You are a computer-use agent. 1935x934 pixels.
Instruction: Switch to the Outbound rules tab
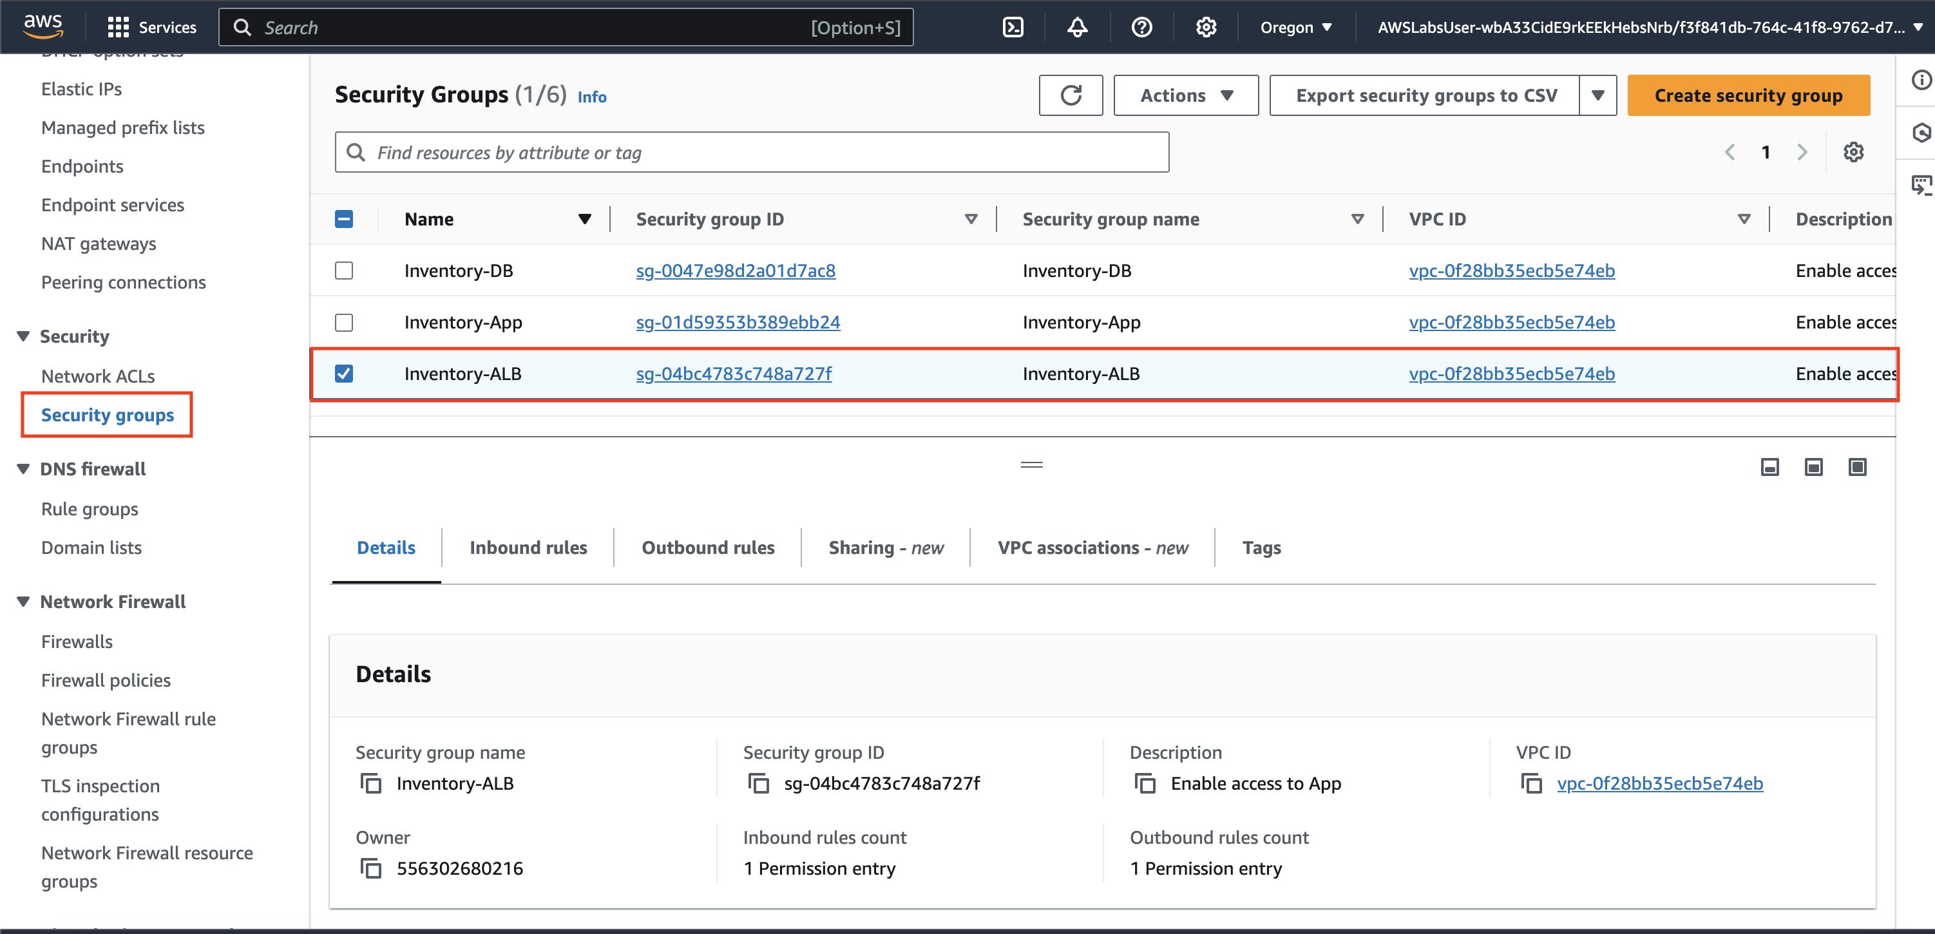(708, 548)
